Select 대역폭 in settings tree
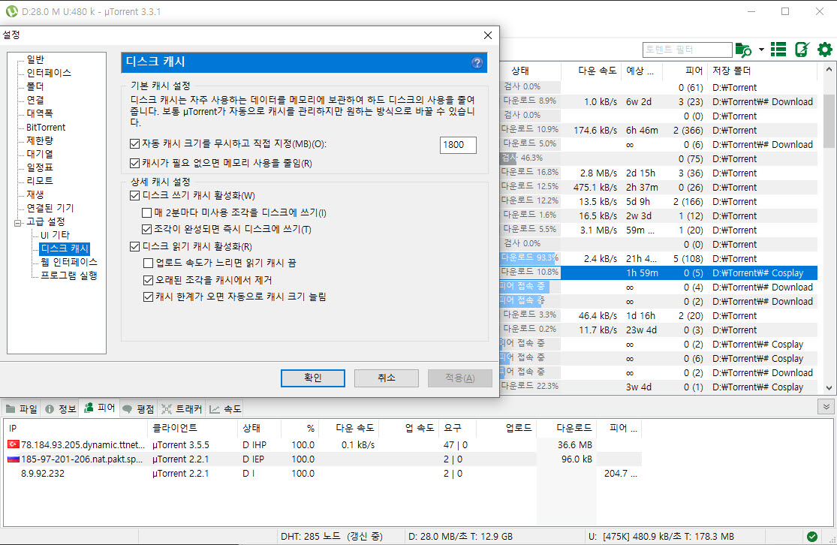 (x=40, y=113)
